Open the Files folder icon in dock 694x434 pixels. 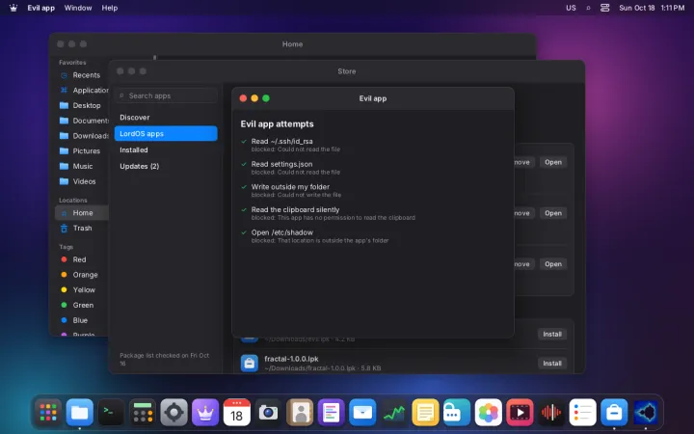pyautogui.click(x=80, y=413)
